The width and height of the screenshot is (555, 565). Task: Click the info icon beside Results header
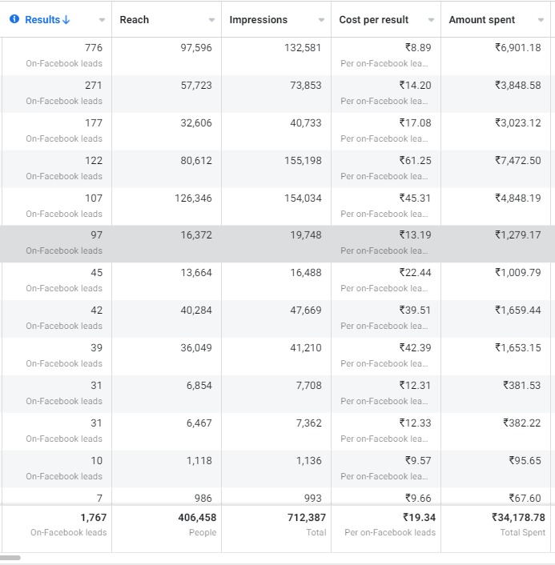coord(14,19)
